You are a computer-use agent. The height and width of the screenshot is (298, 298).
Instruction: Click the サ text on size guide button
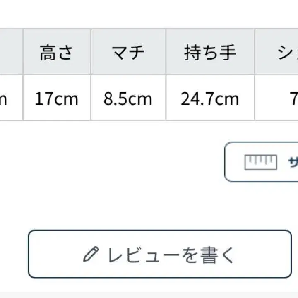(x=293, y=162)
